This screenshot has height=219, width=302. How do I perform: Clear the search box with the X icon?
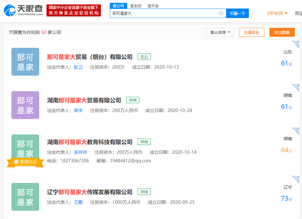click(x=221, y=13)
